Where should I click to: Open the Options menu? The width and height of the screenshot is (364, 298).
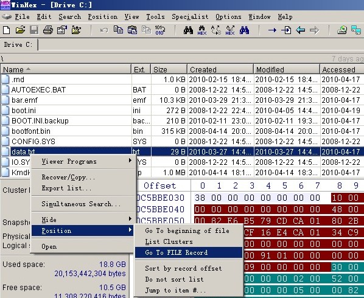pos(228,16)
